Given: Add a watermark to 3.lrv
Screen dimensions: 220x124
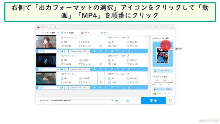Looking at the screenshot, I should (123, 87).
